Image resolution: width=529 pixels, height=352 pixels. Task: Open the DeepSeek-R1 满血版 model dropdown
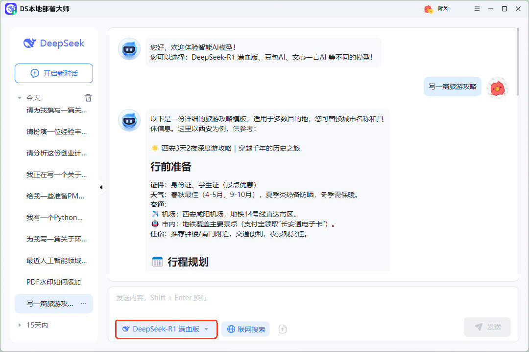click(x=166, y=329)
